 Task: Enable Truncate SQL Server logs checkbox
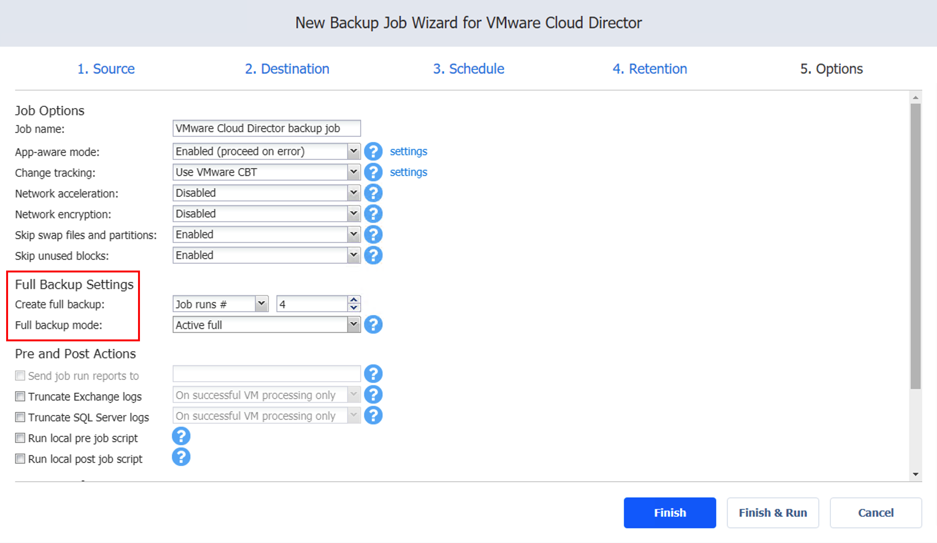(x=20, y=417)
